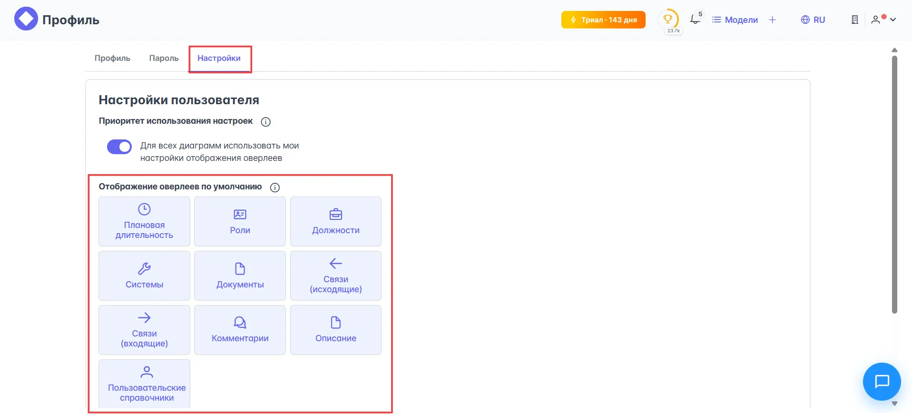Toggle off using my overlay settings switch
This screenshot has height=414, width=912.
click(x=119, y=147)
